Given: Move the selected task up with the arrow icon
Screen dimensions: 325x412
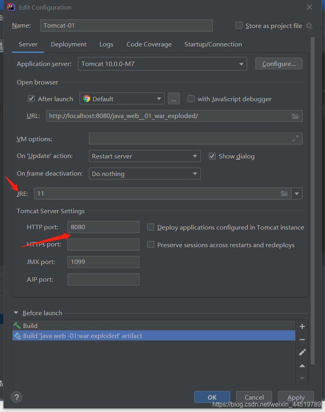Looking at the screenshot, I should (302, 366).
